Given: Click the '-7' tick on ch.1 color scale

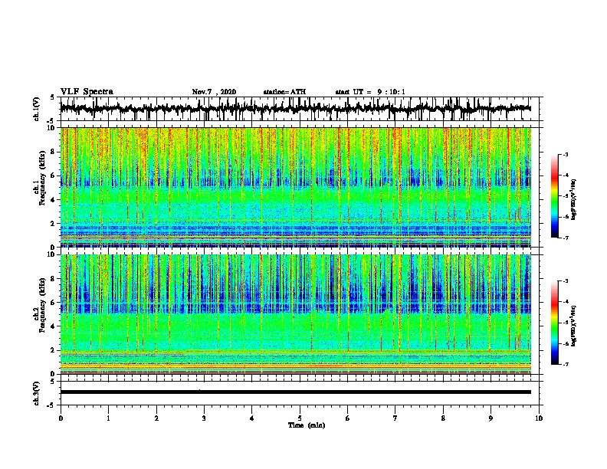Looking at the screenshot, I should [x=565, y=238].
